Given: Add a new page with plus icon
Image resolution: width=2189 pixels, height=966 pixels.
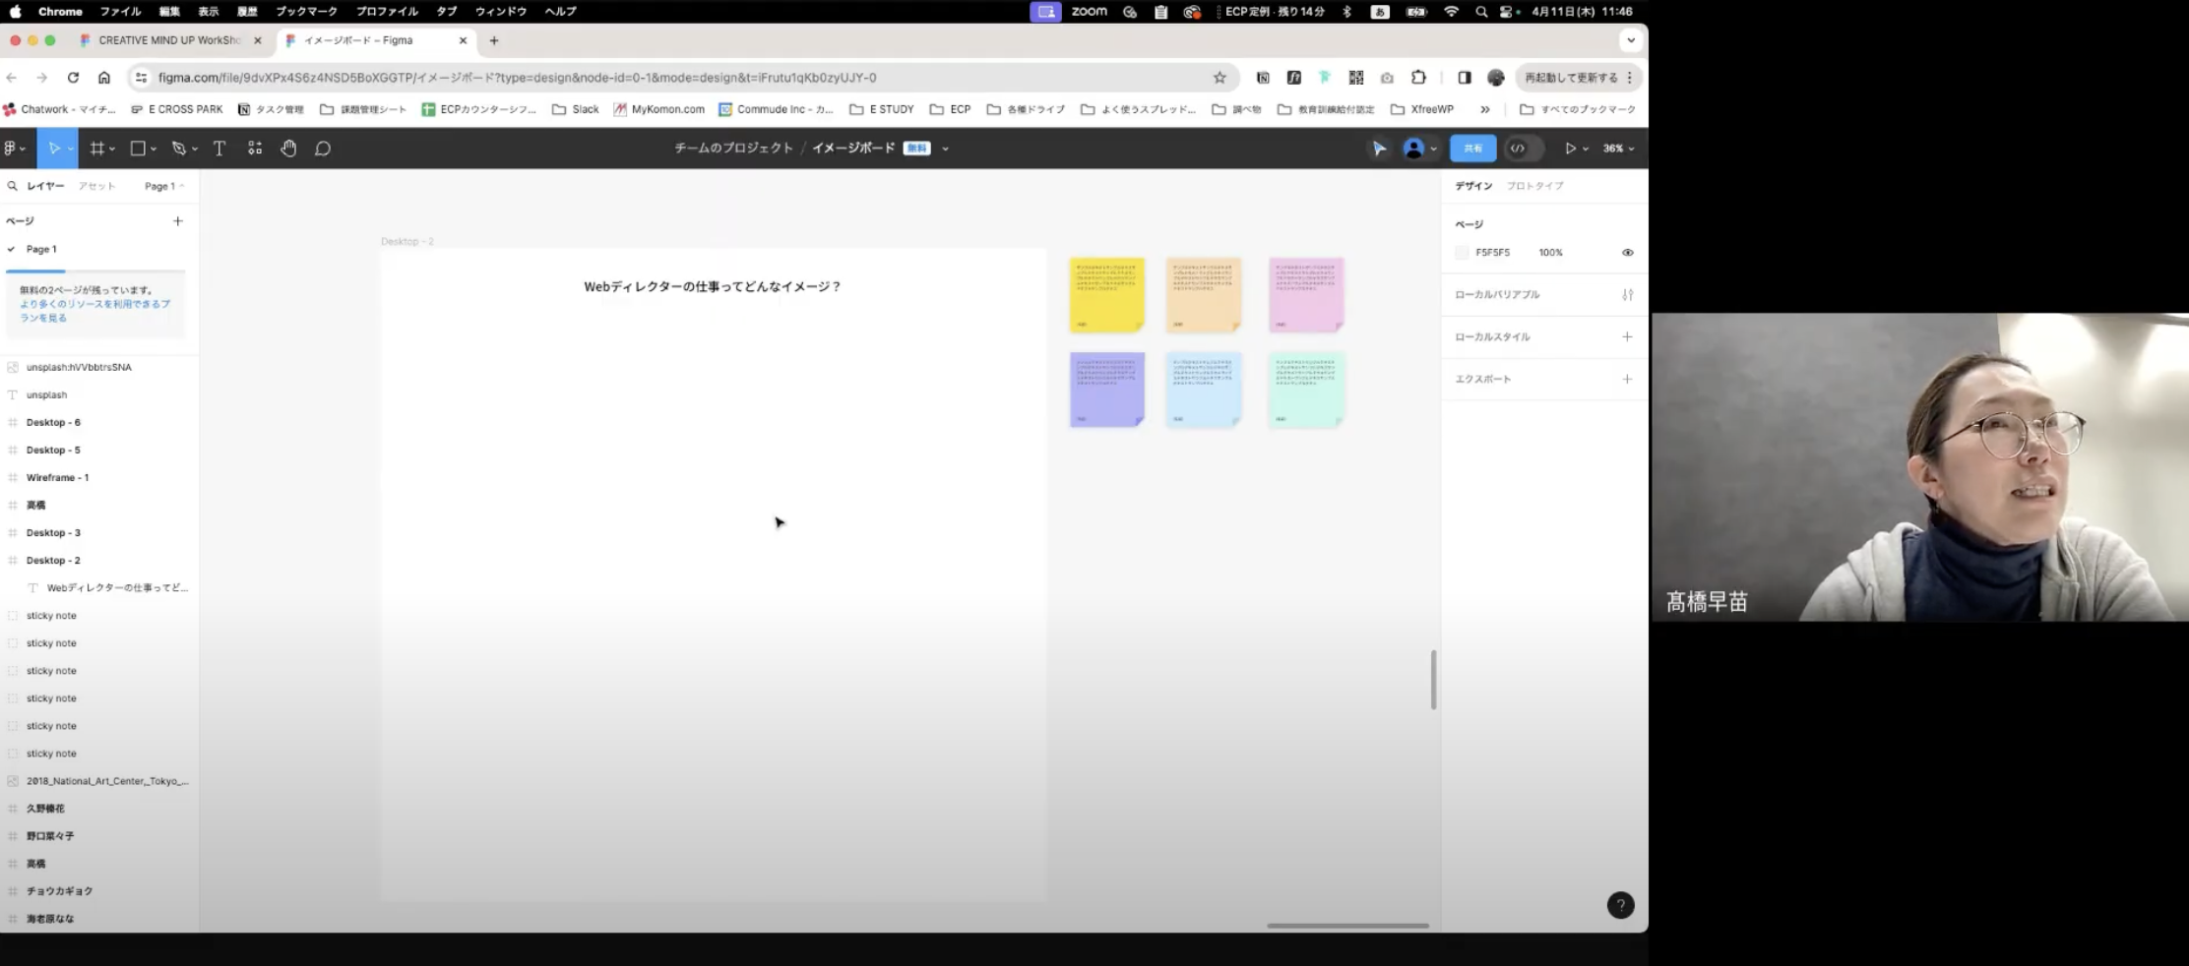Looking at the screenshot, I should coord(178,221).
